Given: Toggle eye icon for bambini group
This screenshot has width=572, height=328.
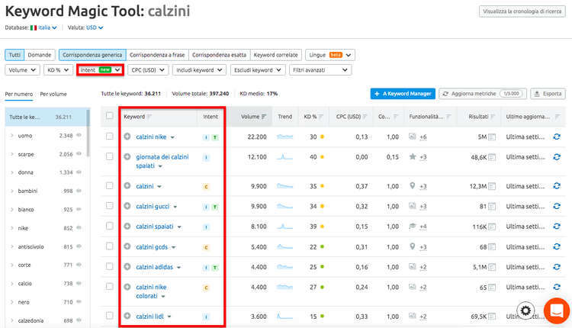Looking at the screenshot, I should 79,191.
